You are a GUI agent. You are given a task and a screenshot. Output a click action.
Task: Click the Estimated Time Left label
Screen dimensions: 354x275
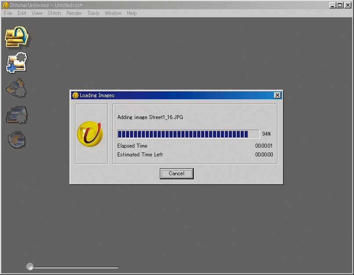click(140, 155)
